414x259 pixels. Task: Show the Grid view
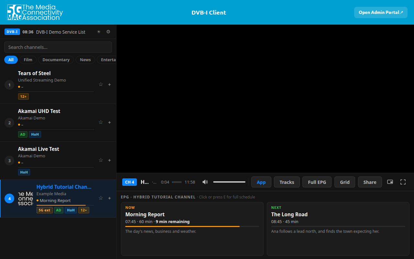coord(345,182)
